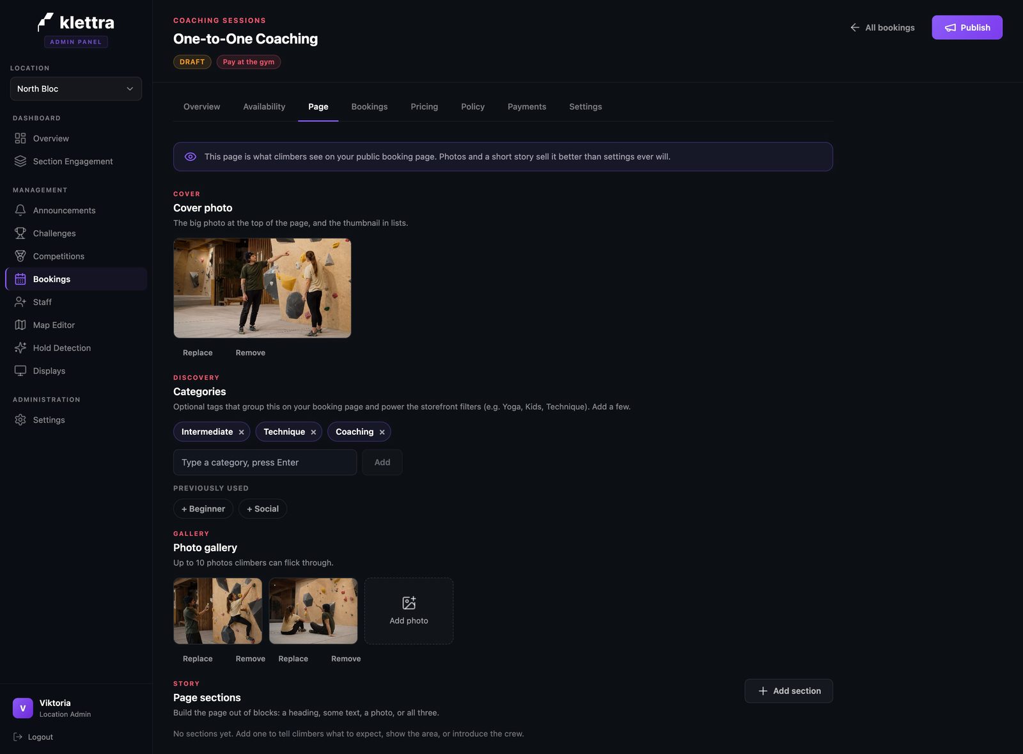The image size is (1023, 754).
Task: Open the Overview dashboard grid icon
Action: pyautogui.click(x=20, y=138)
